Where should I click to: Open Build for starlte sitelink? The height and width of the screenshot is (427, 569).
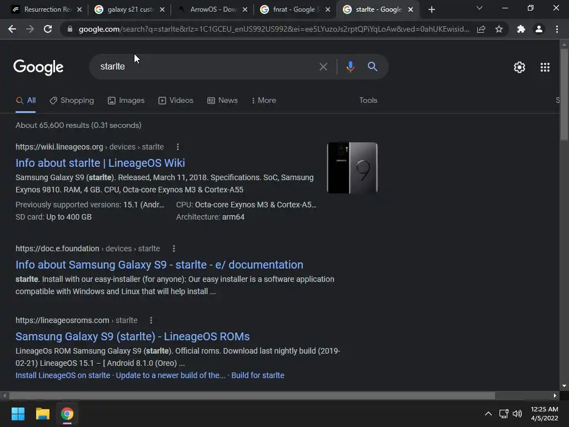point(258,375)
